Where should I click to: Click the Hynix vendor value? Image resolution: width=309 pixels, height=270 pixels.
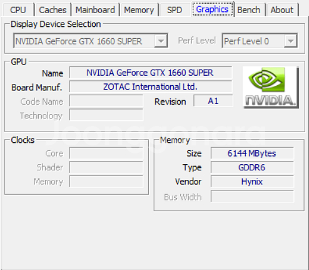click(x=252, y=182)
